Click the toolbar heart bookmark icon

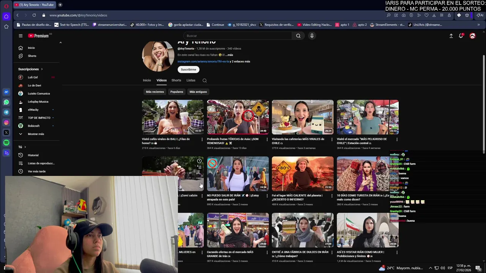426,15
